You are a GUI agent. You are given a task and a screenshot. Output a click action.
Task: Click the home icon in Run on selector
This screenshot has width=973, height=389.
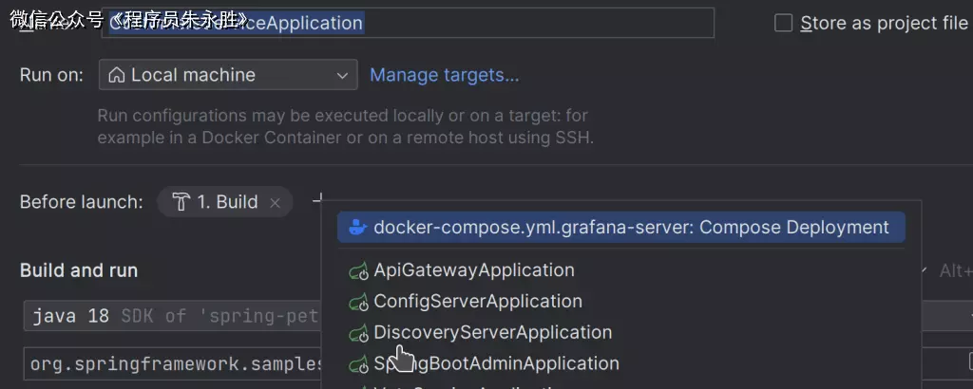(116, 75)
